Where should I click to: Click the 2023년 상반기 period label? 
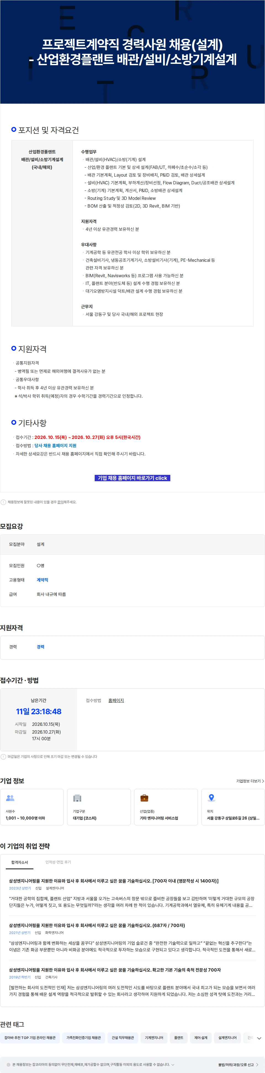(x=20, y=888)
